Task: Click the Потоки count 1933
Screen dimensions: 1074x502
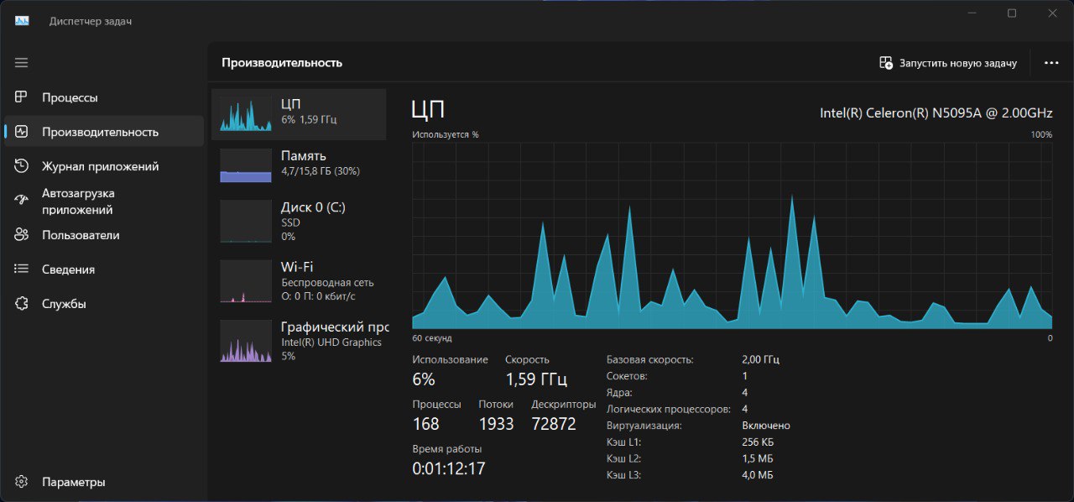Action: coord(496,424)
